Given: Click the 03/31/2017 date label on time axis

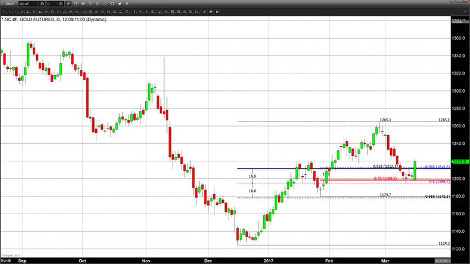Looking at the screenshot, I should (x=442, y=260).
